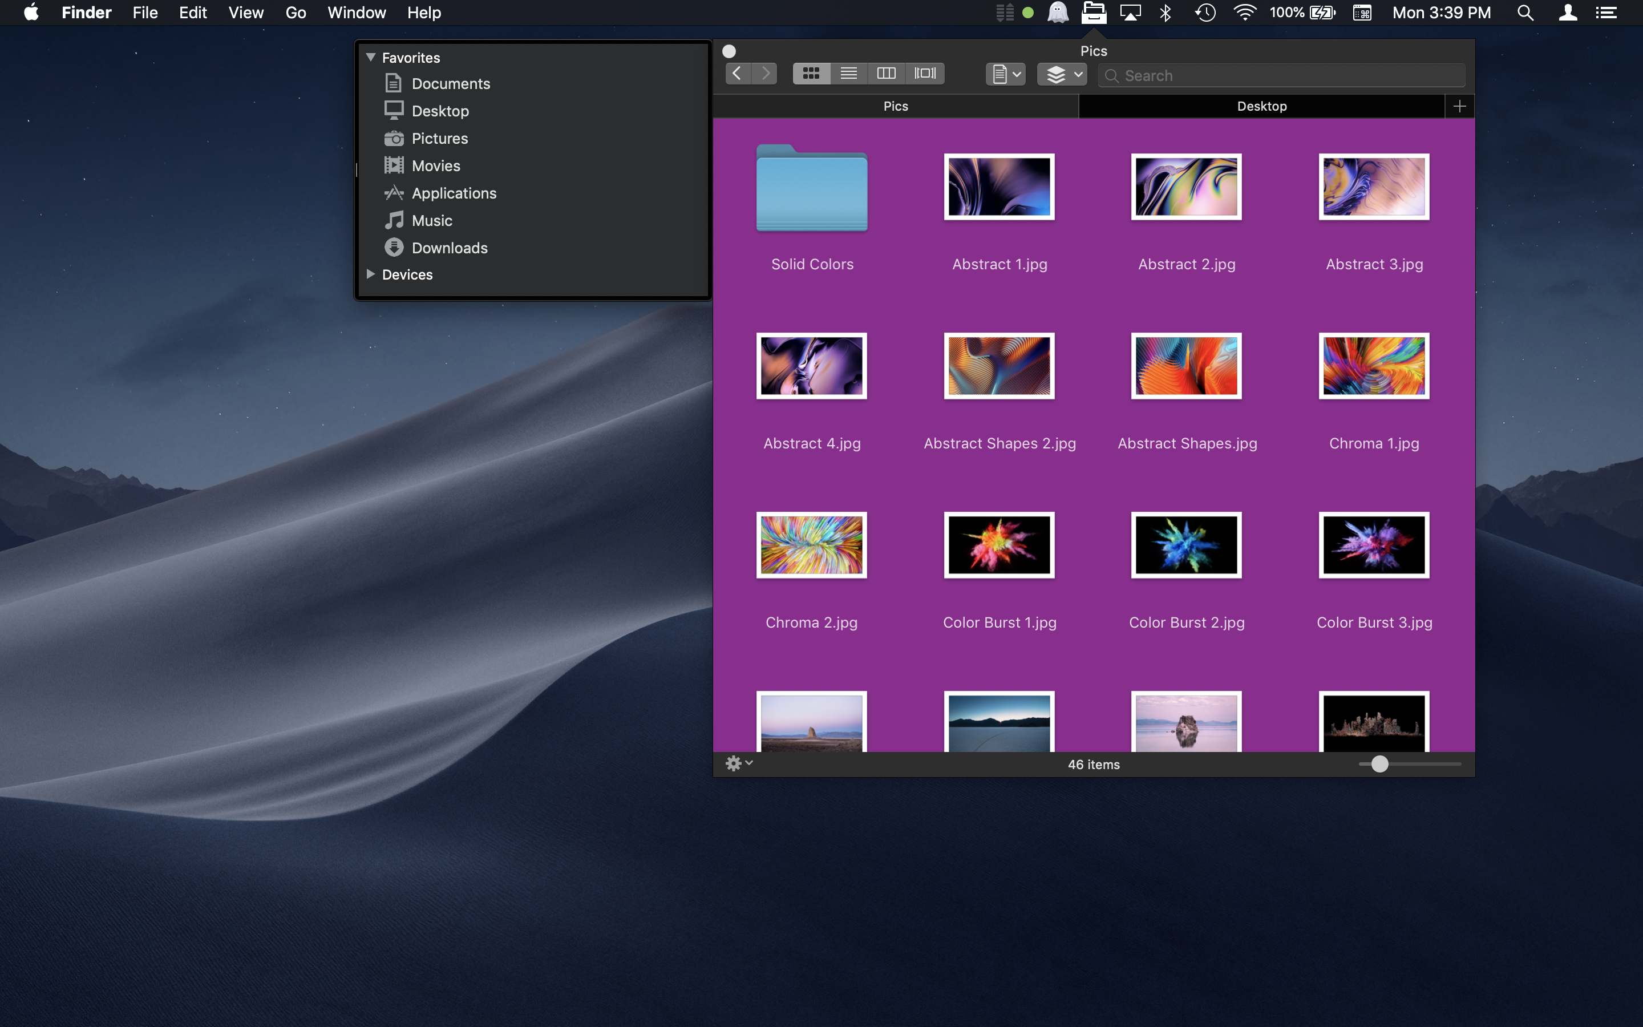Screen dimensions: 1643x1027
Task: Open the File menu
Action: 145,12
